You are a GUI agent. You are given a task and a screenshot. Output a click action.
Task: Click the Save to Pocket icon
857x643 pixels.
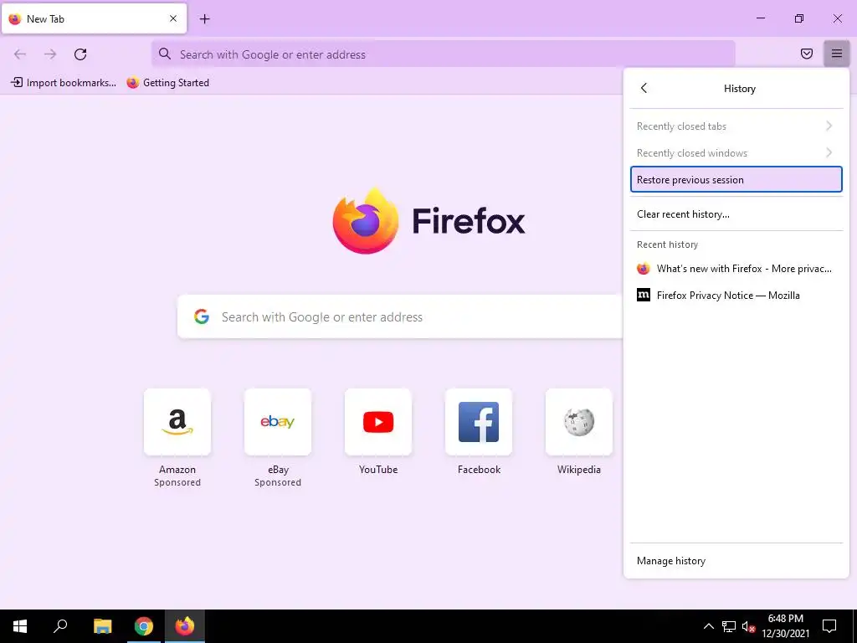tap(806, 54)
